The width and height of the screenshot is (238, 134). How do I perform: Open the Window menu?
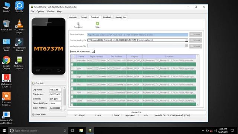[51, 12]
